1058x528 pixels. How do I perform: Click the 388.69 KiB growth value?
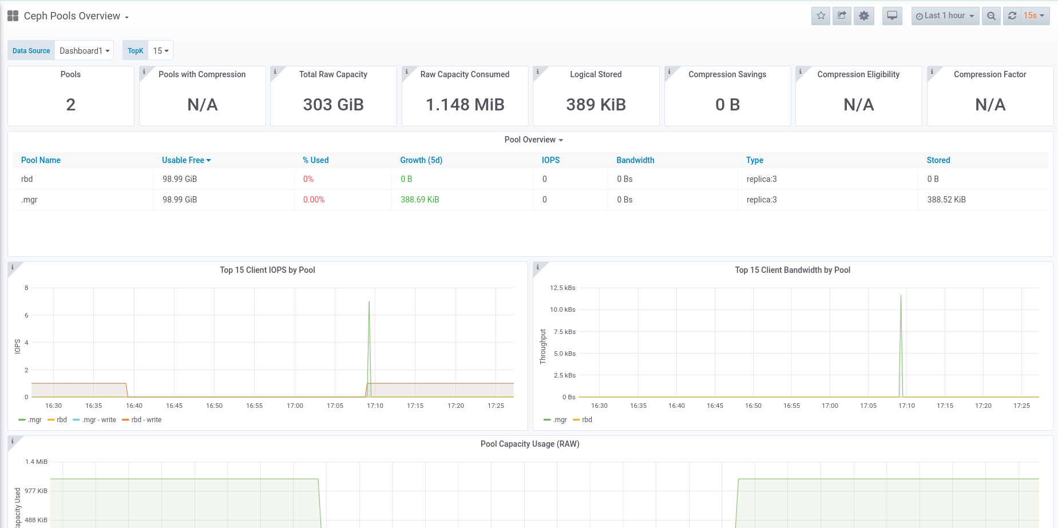point(420,200)
